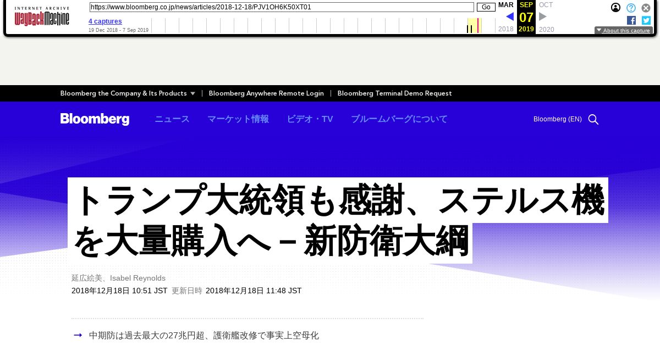660x346 pixels.
Task: Click the bullet text 中期防は過去最大の27兆円超
Action: click(204, 335)
